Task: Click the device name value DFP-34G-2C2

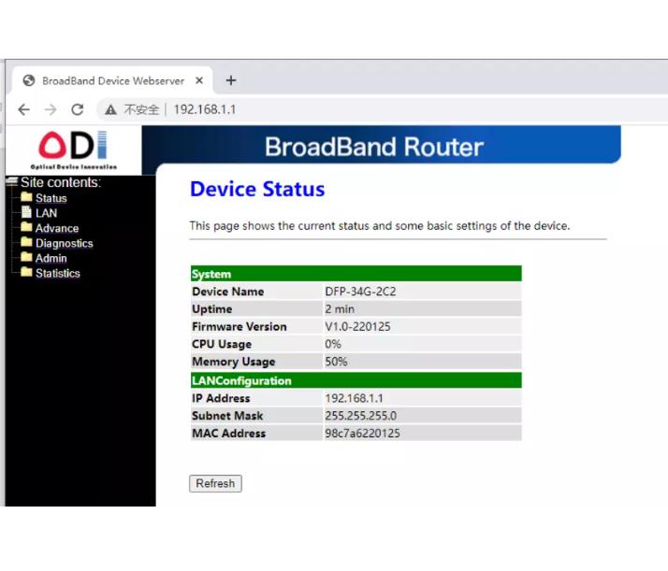Action: (x=360, y=292)
